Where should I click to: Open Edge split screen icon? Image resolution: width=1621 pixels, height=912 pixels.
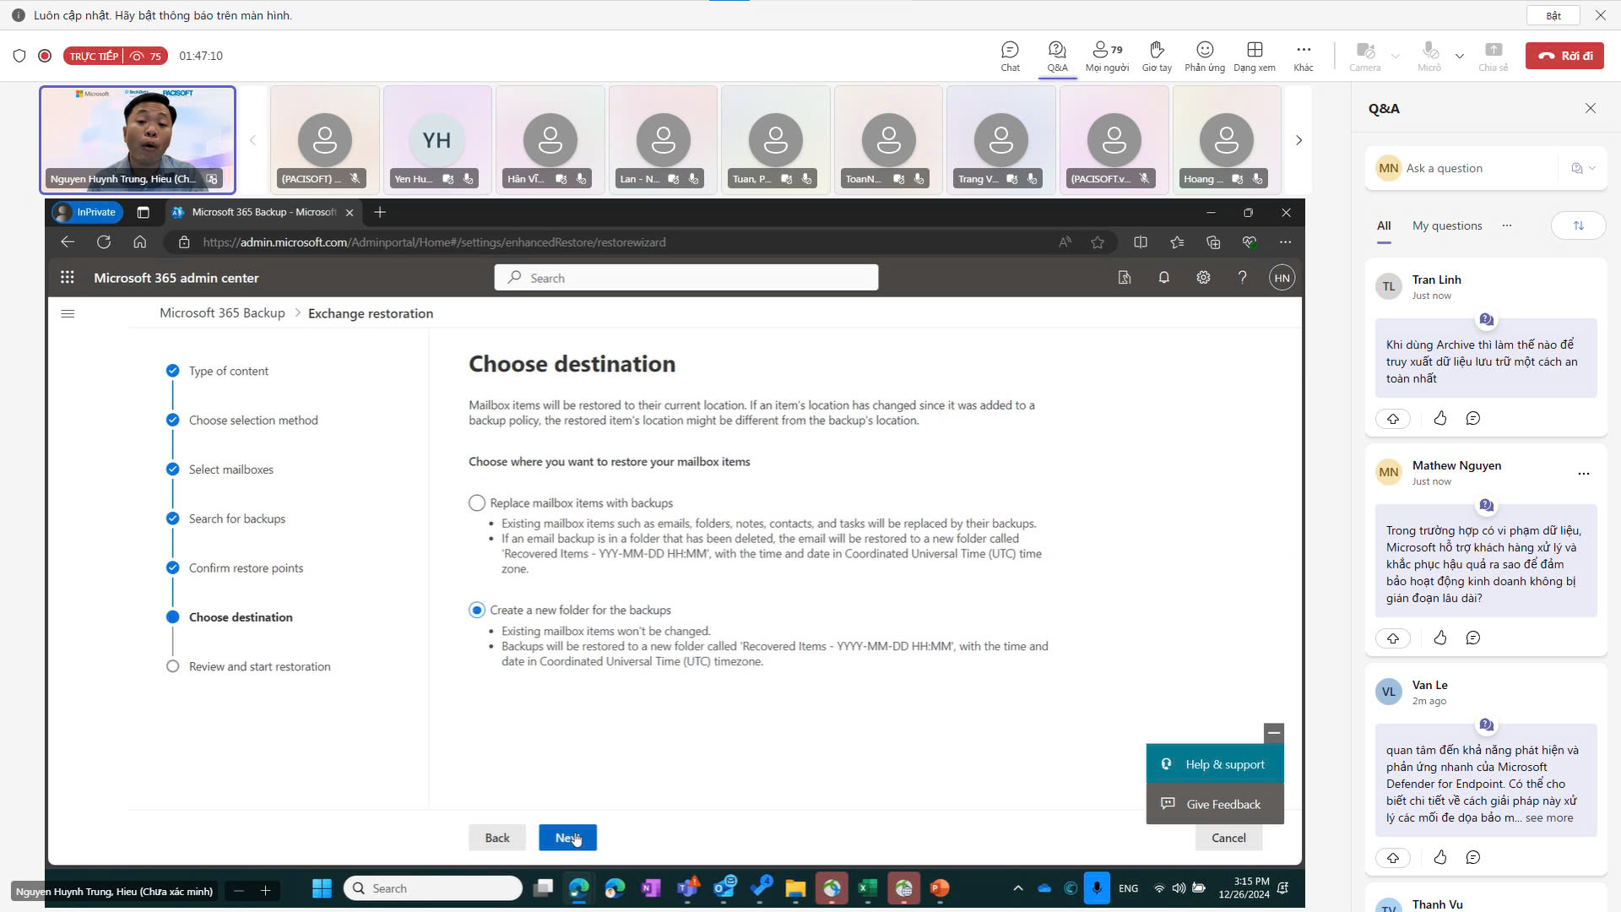pyautogui.click(x=1141, y=242)
